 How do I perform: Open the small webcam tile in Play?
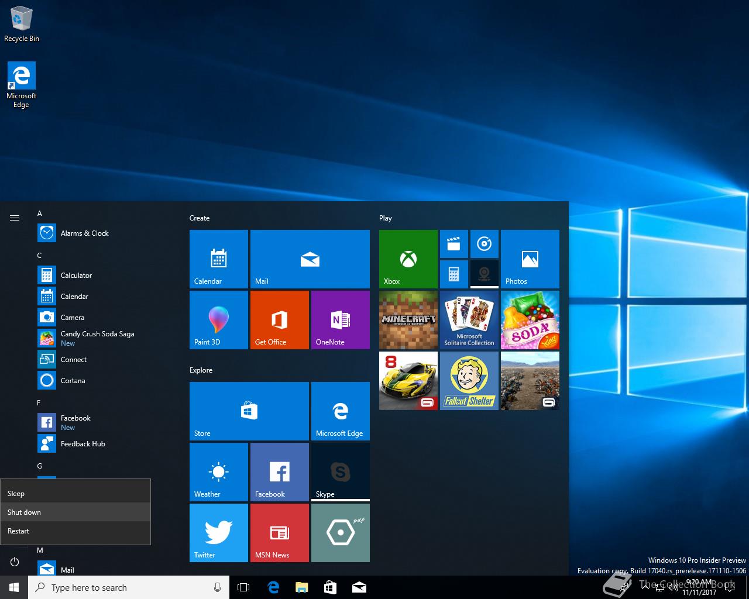485,274
